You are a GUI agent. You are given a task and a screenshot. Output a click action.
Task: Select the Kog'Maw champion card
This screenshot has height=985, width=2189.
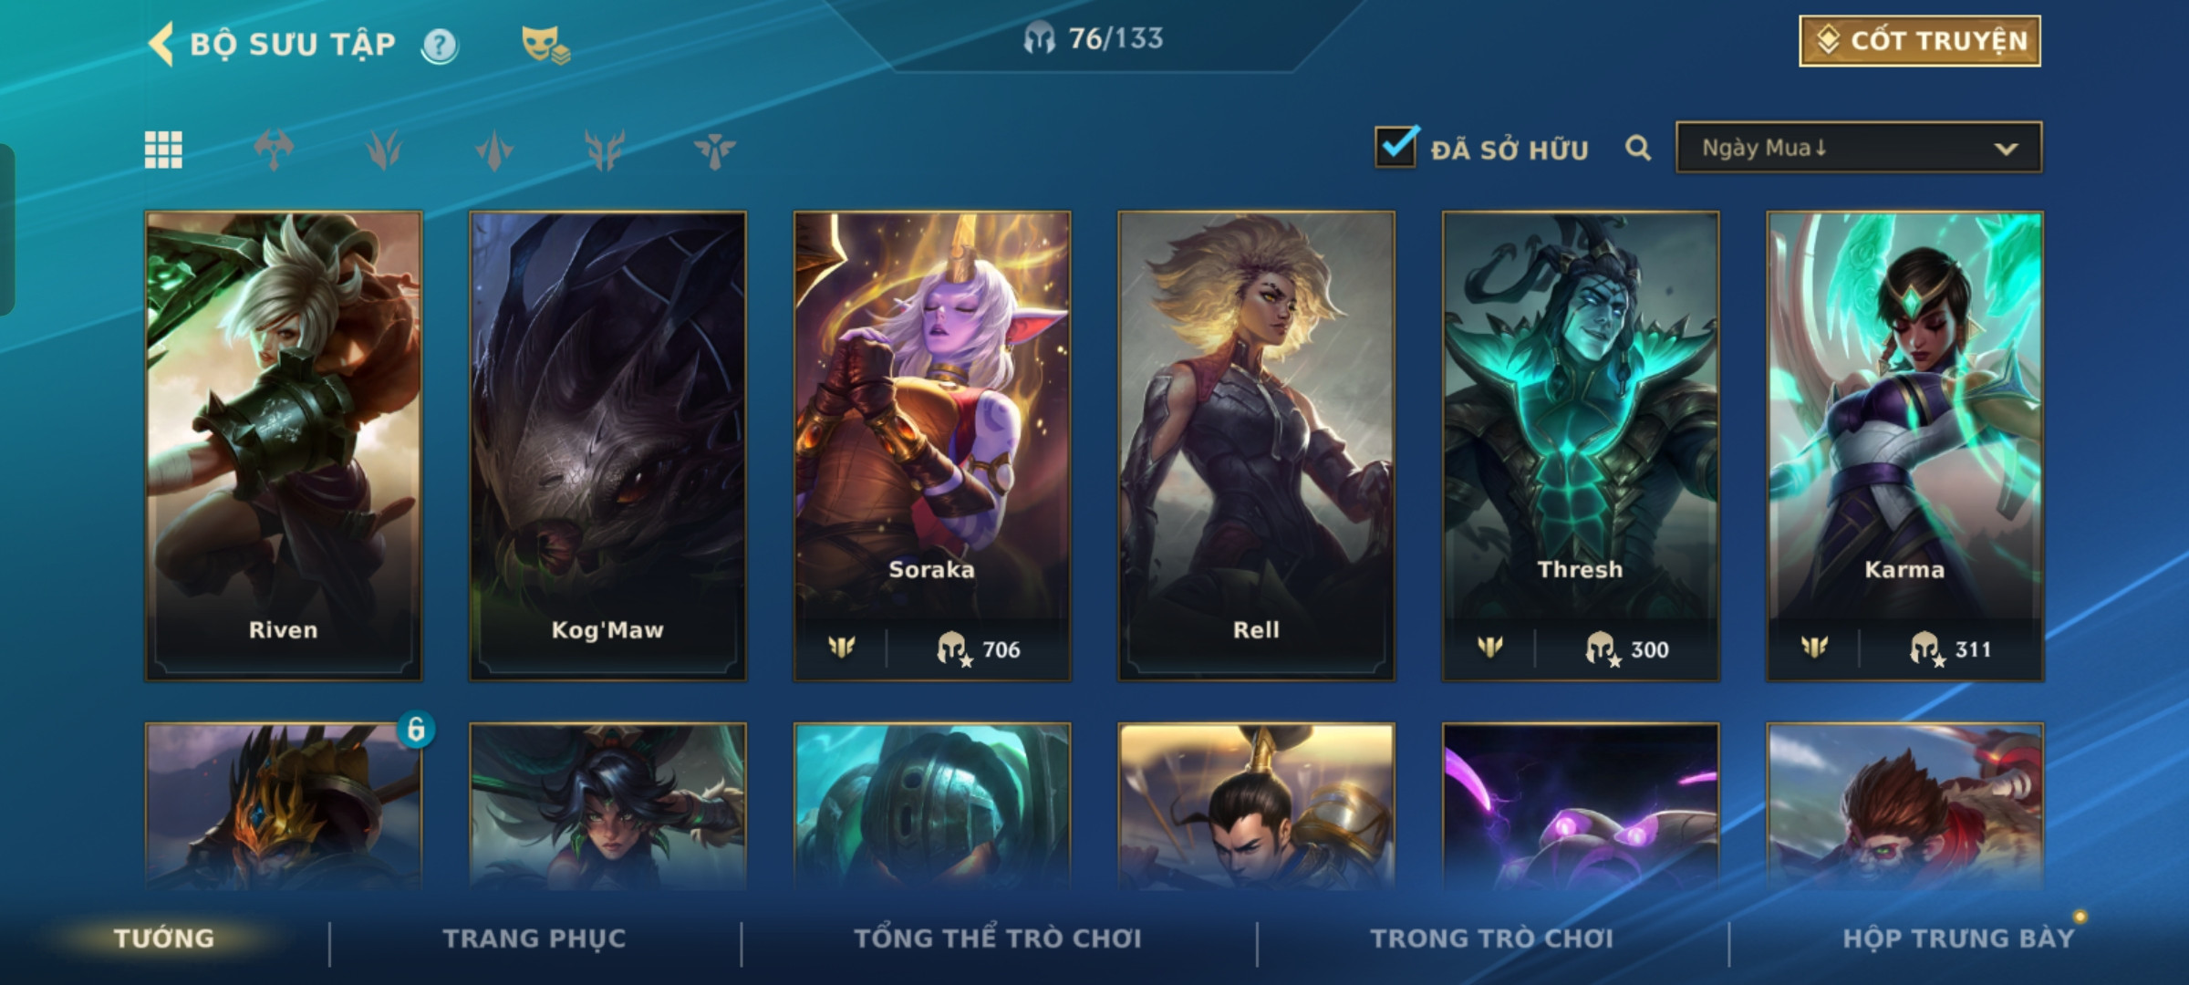click(x=607, y=446)
